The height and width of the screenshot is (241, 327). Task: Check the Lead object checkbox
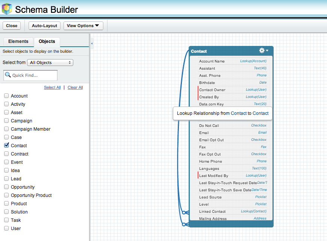6,178
